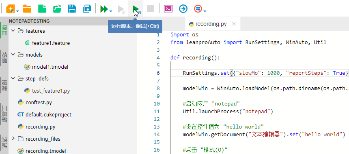The height and width of the screenshot is (154, 349).
Task: Run the script with green play icon
Action: (x=135, y=9)
